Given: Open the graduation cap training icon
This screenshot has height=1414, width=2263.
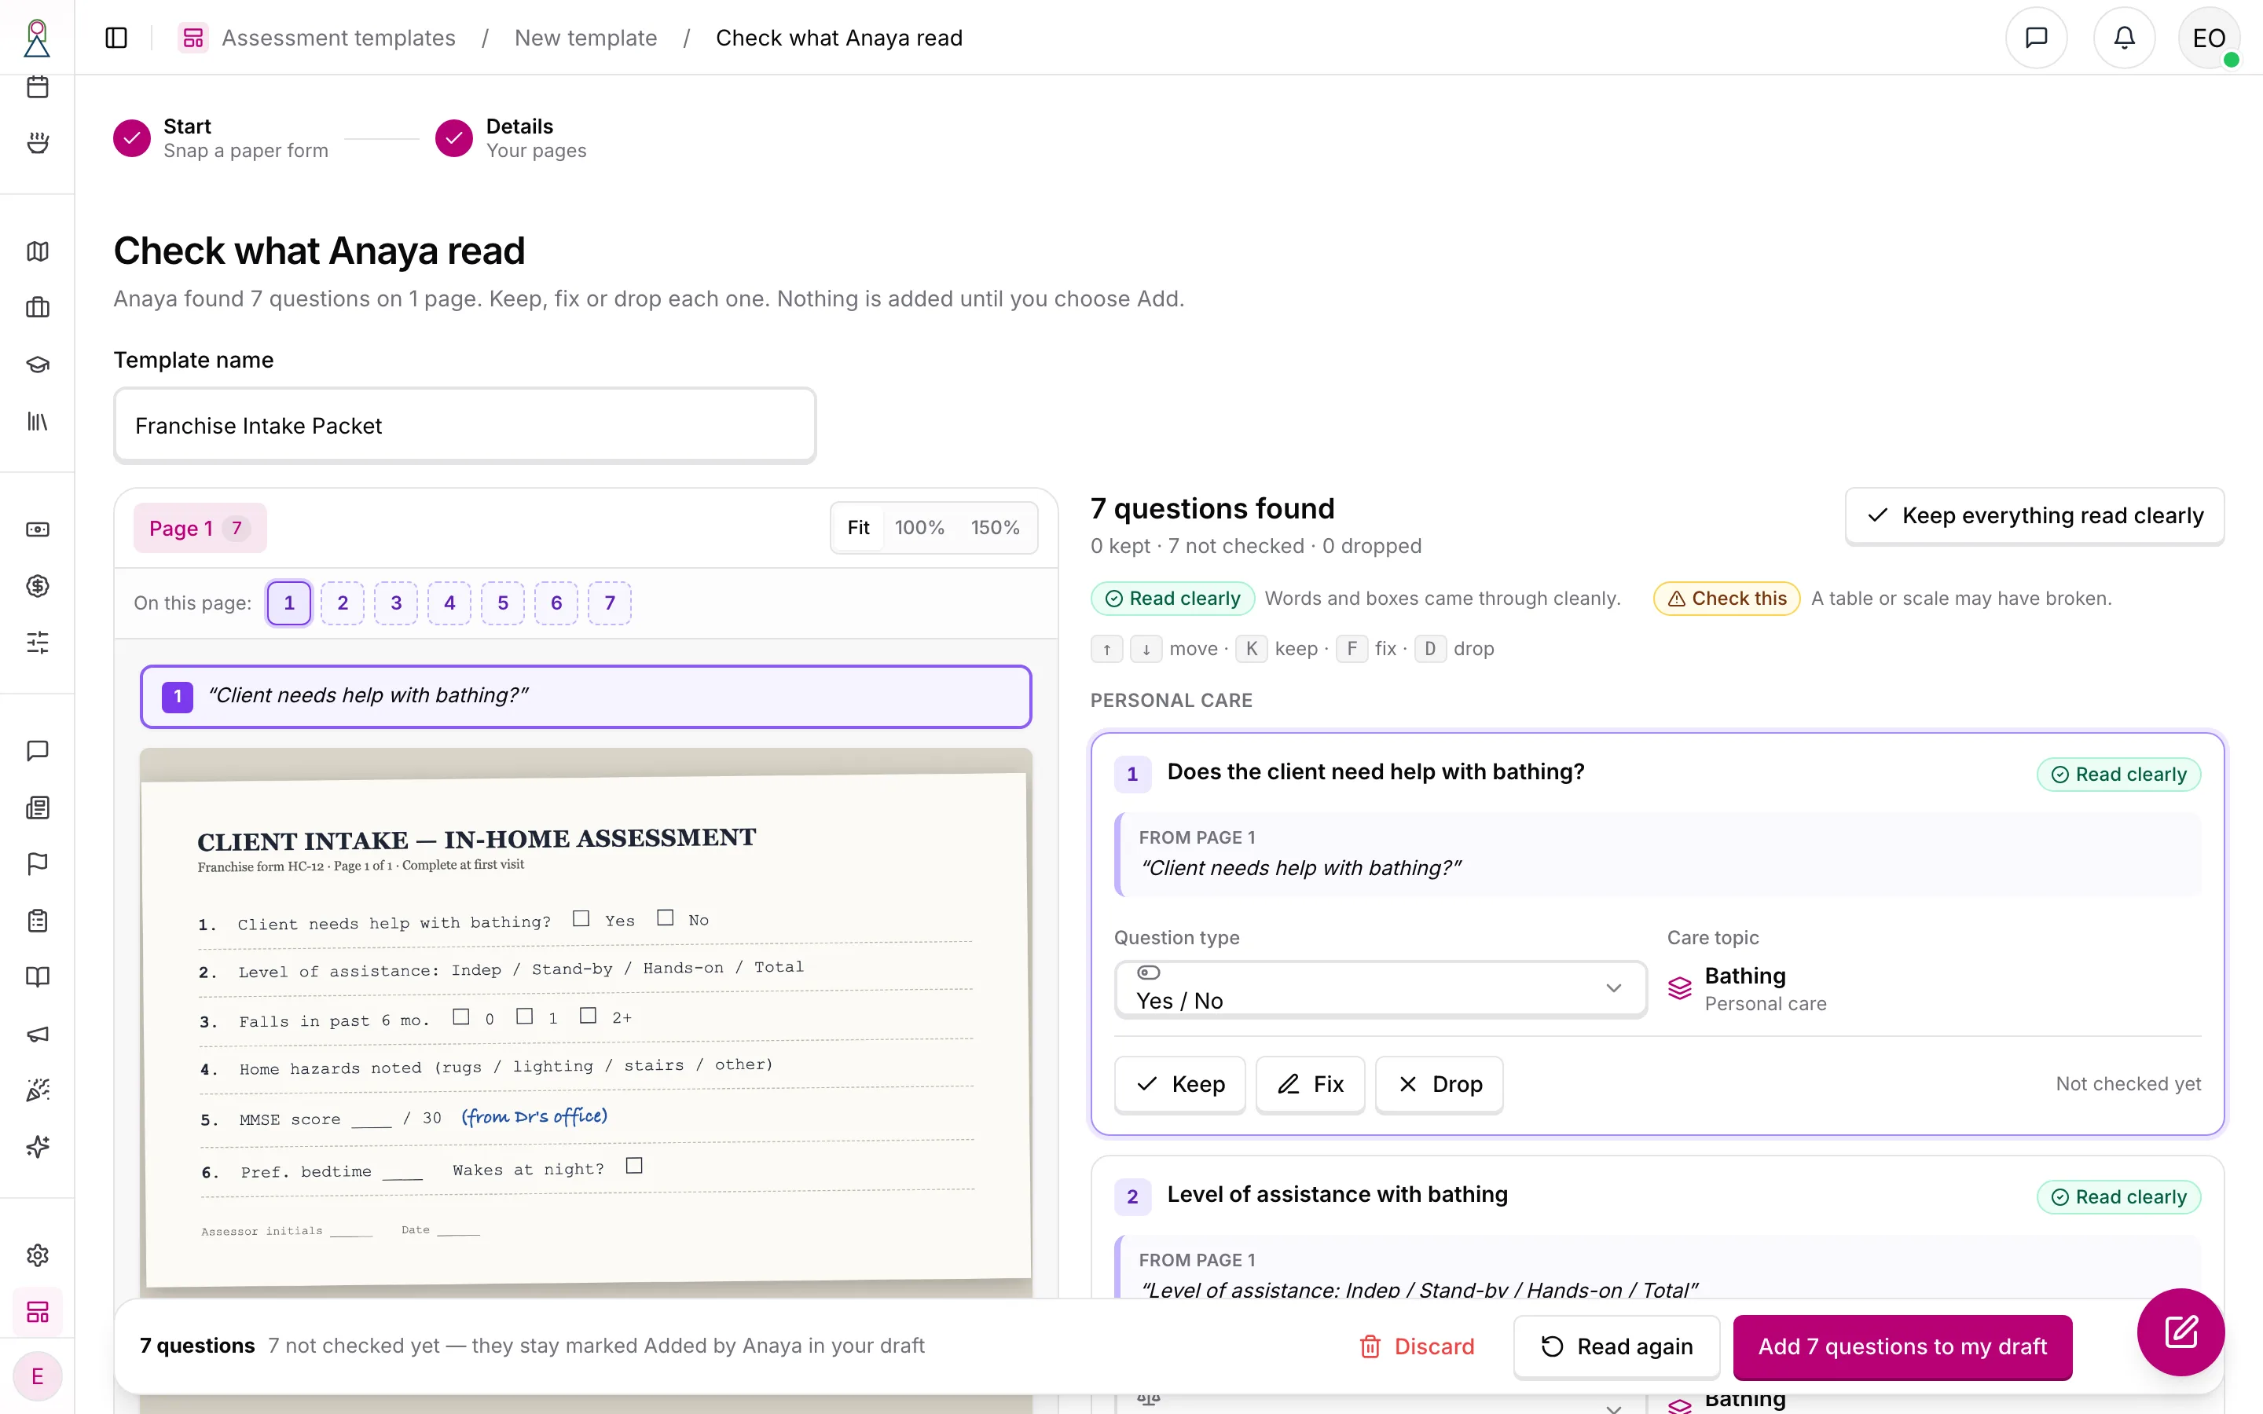Looking at the screenshot, I should coord(38,364).
